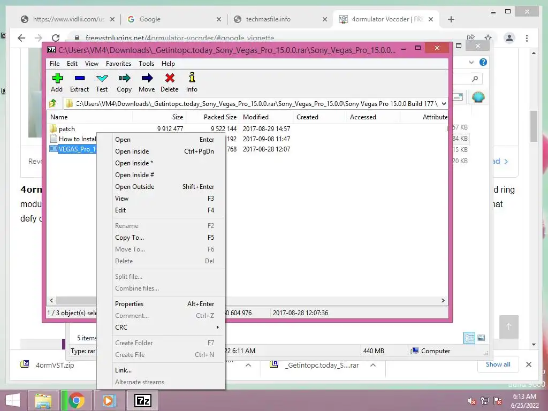Viewport: 548px width, 411px height.
Task: Open the media player taskbar icon
Action: click(x=108, y=400)
